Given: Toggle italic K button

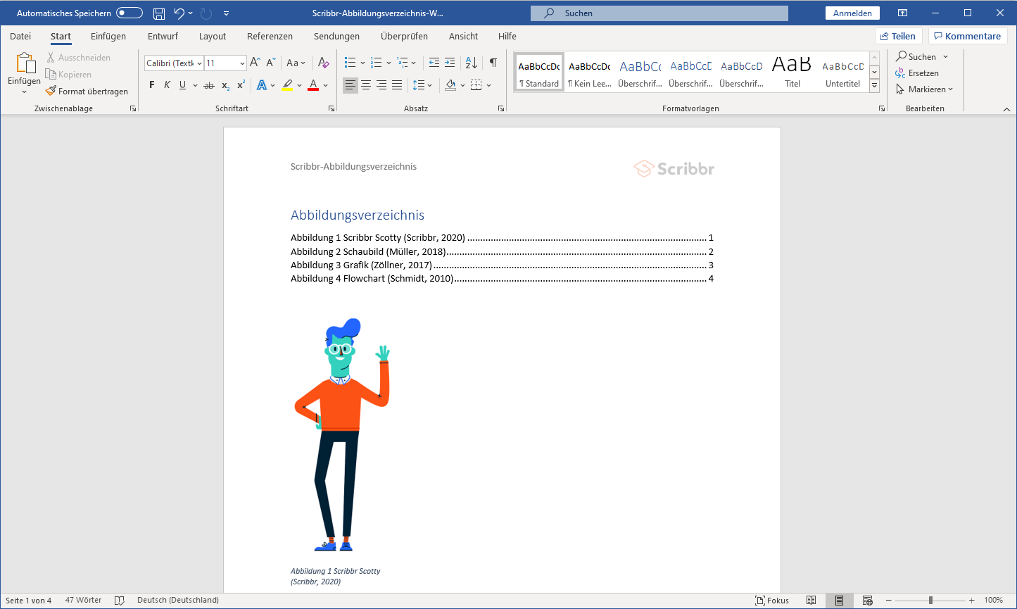Looking at the screenshot, I should pyautogui.click(x=167, y=85).
